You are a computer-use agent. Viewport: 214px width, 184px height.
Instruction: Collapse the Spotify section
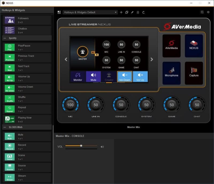5,38
